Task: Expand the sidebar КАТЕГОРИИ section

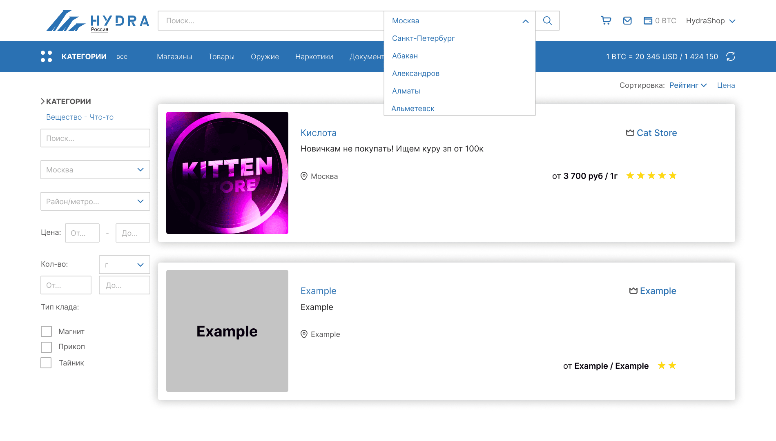Action: pyautogui.click(x=66, y=101)
